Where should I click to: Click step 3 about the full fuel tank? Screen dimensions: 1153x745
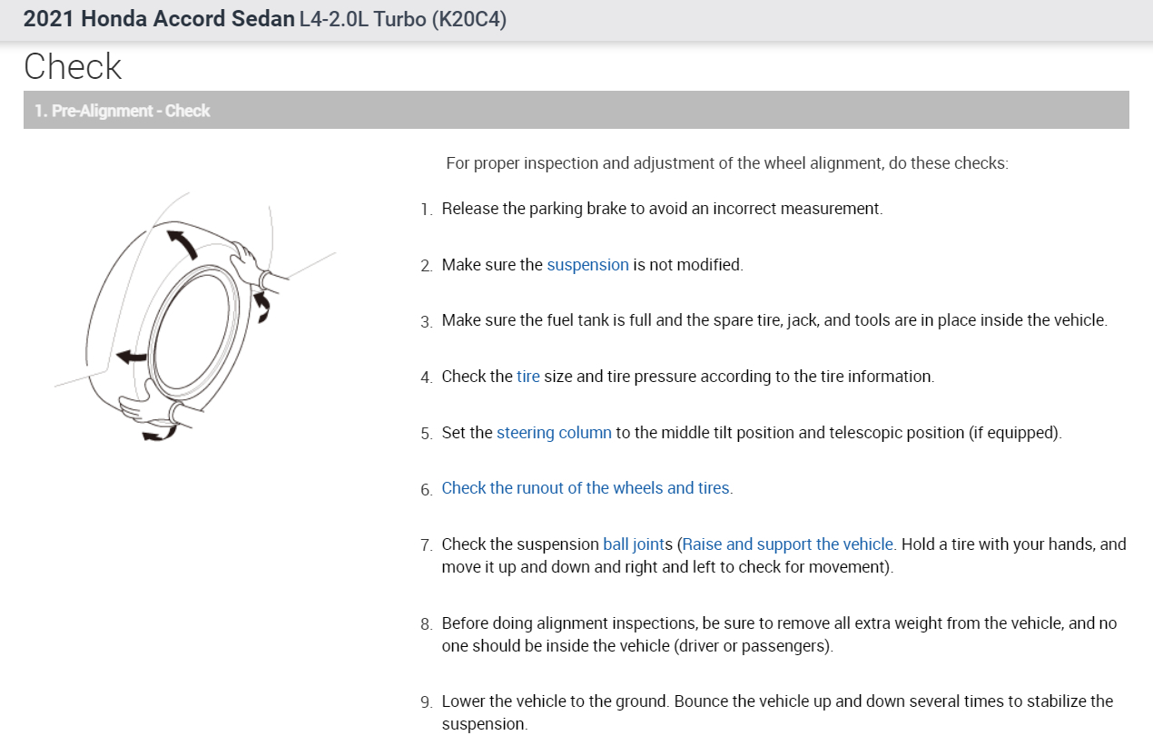coord(774,320)
